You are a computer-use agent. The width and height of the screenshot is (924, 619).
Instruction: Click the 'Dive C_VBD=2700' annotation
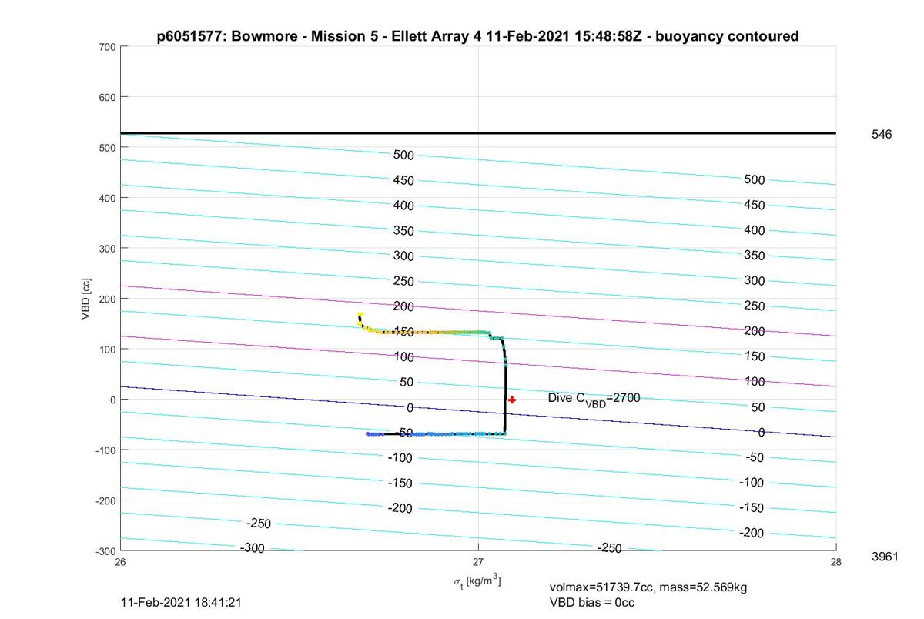594,400
